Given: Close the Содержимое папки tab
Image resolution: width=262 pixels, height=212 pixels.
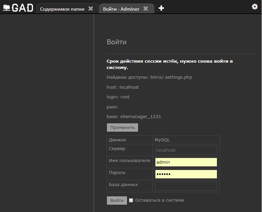Looking at the screenshot, I should [x=91, y=9].
